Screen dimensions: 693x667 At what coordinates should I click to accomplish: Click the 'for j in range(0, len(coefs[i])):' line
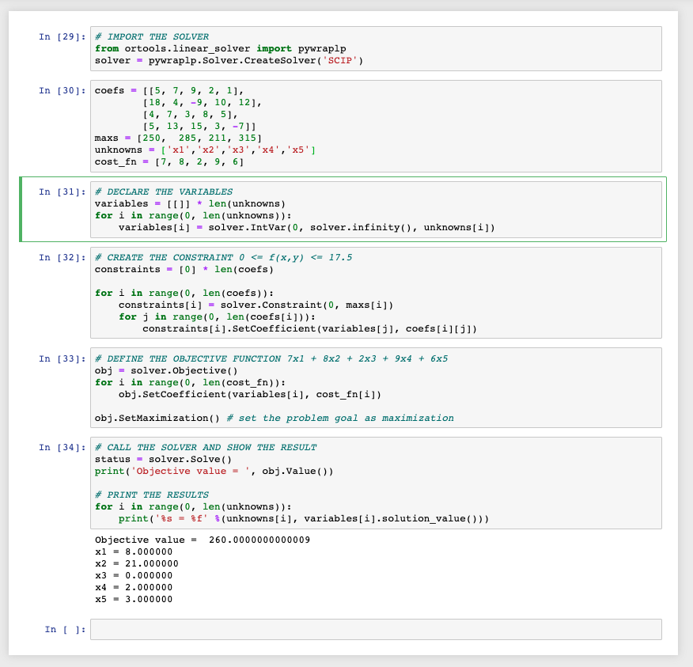(217, 317)
